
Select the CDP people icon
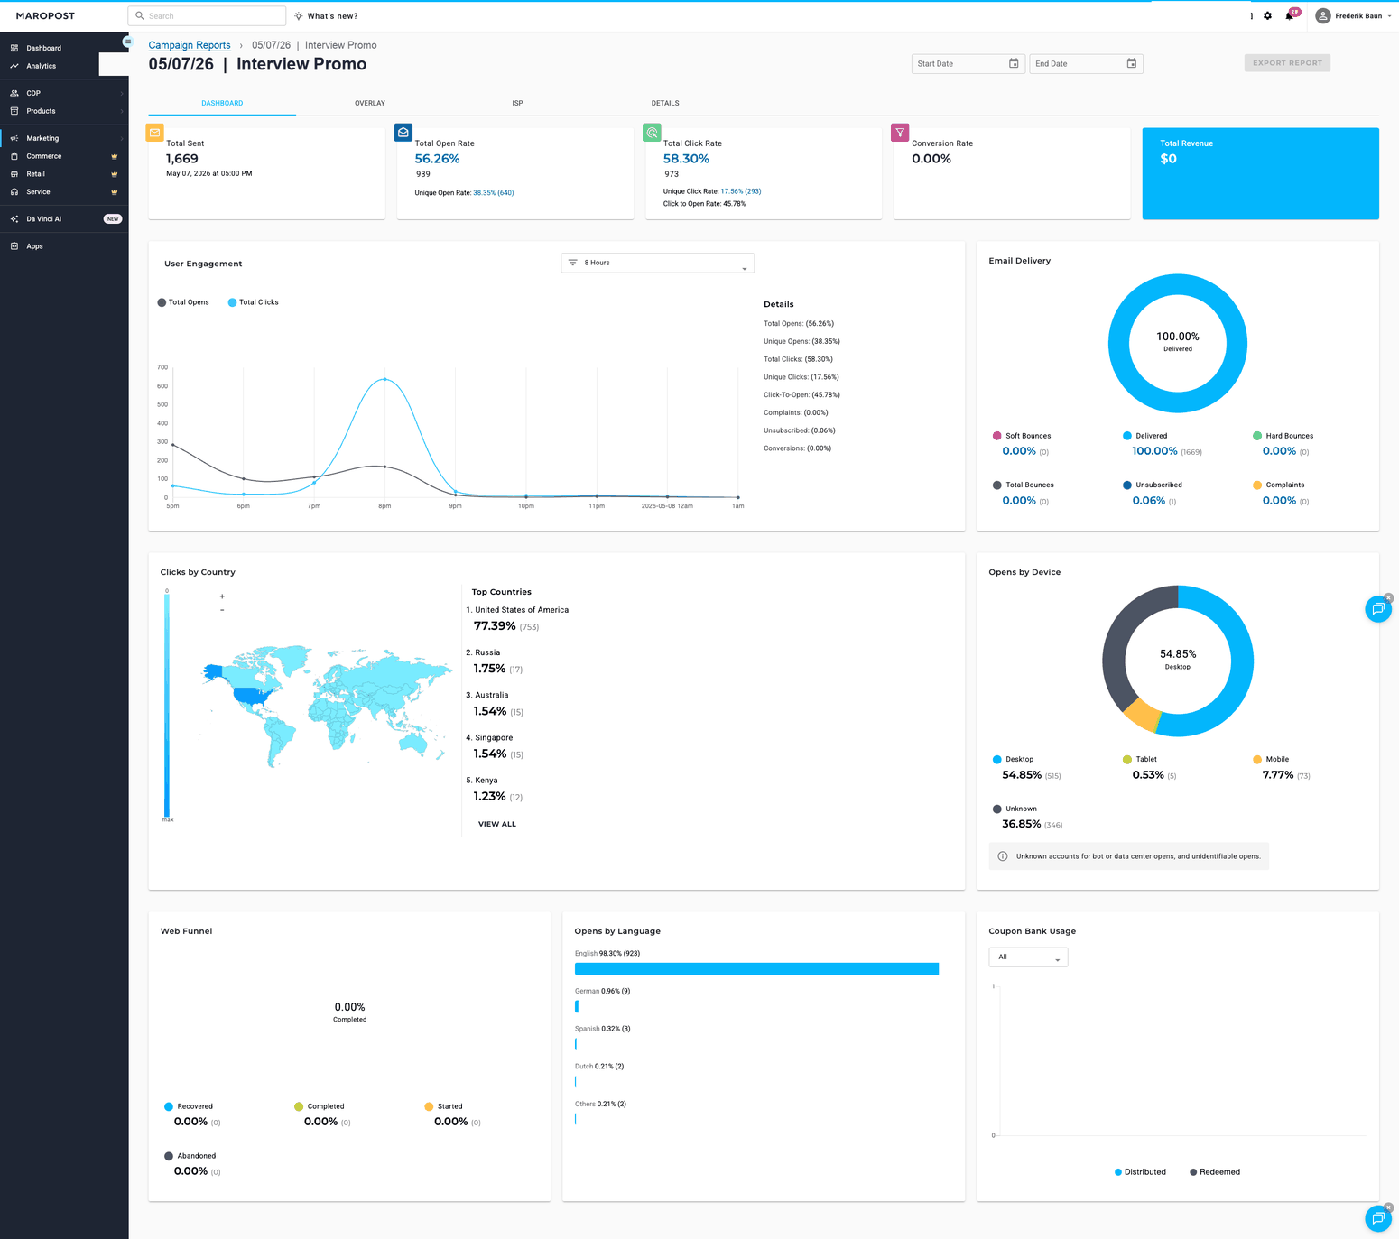pos(14,93)
